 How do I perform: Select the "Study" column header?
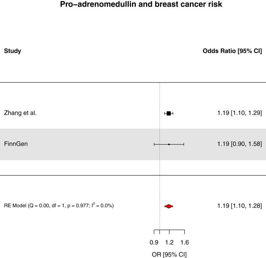click(12, 51)
